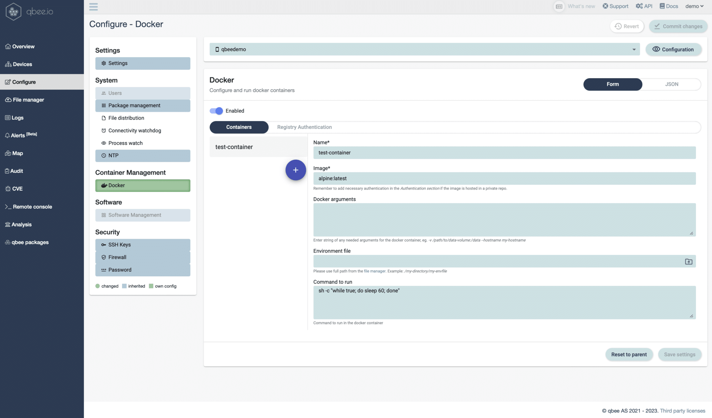Click the SSH Keys key icon
This screenshot has height=418, width=712.
(104, 245)
